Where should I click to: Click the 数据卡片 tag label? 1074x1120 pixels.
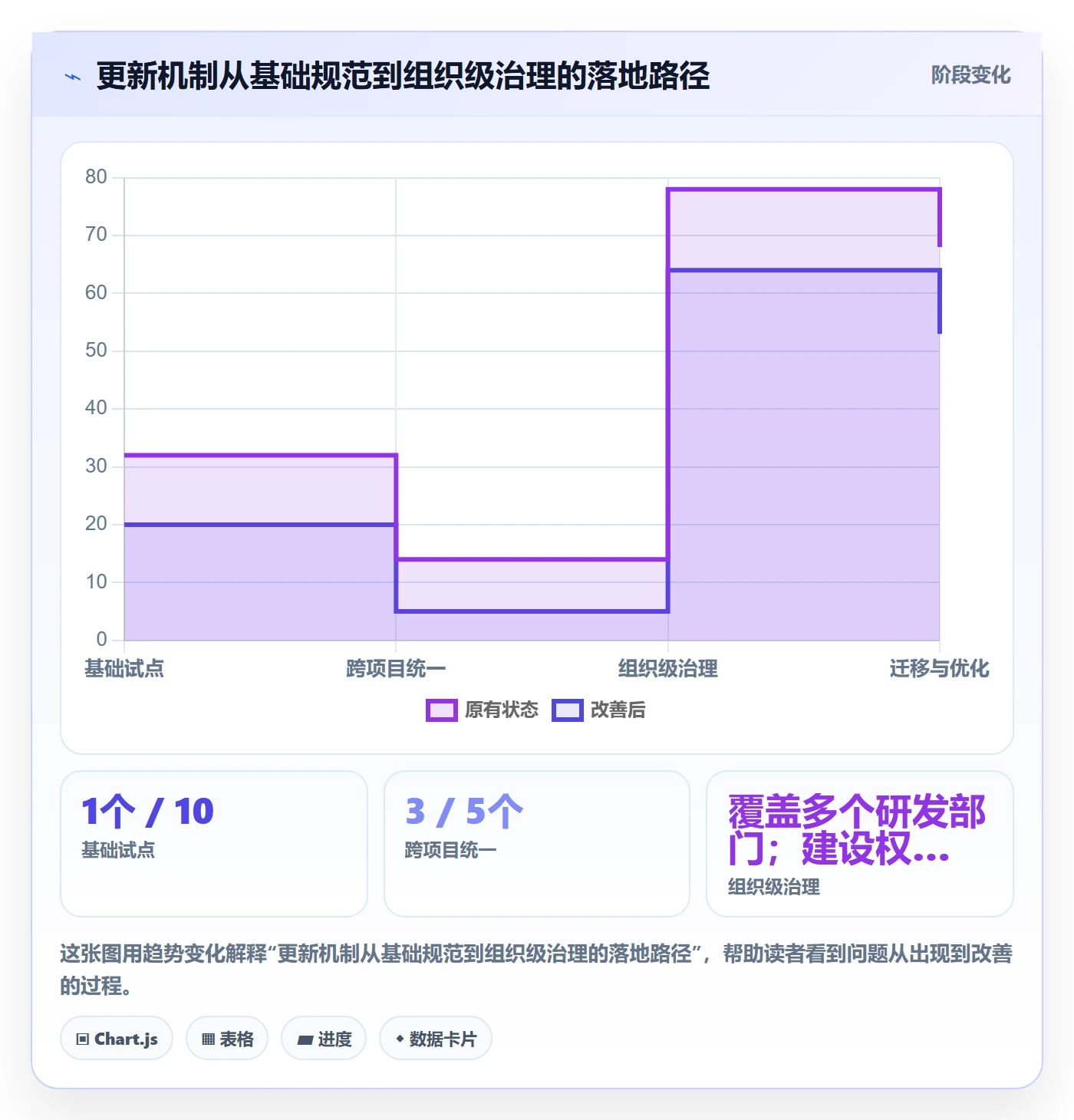pyautogui.click(x=443, y=1039)
